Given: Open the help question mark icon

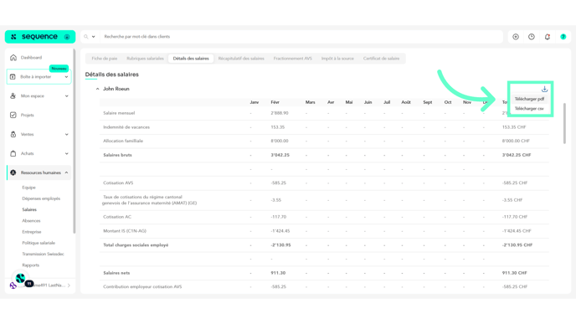Looking at the screenshot, I should coord(563,37).
